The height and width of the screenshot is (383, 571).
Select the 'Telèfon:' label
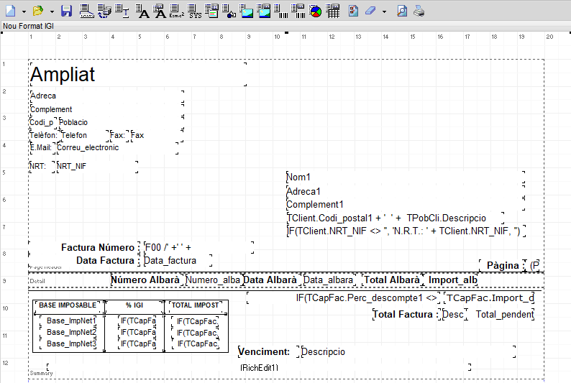[x=43, y=135]
